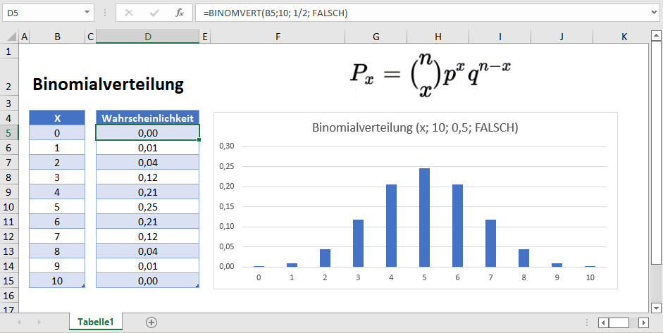
Task: Click the chart bar for x = 3
Action: (x=358, y=244)
